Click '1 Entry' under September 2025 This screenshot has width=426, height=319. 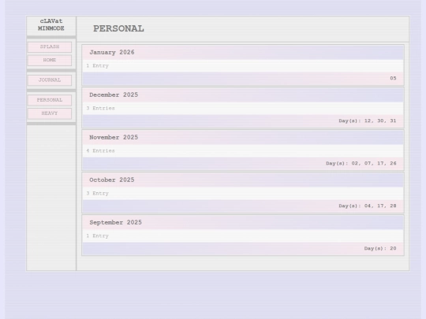(x=98, y=236)
